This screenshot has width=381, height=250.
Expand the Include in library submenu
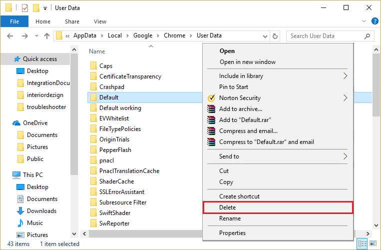(x=345, y=76)
